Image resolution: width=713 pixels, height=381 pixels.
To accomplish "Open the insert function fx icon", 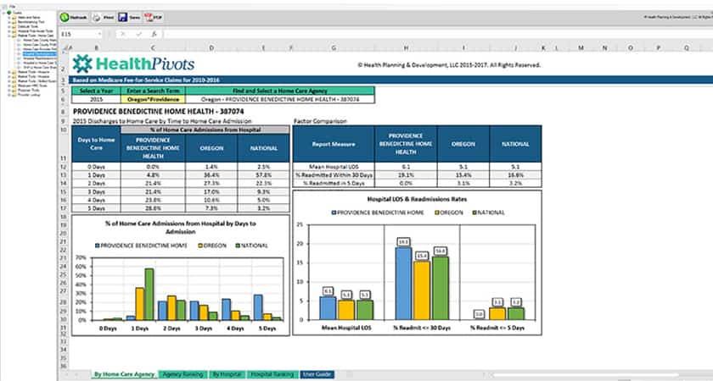I will pyautogui.click(x=154, y=34).
